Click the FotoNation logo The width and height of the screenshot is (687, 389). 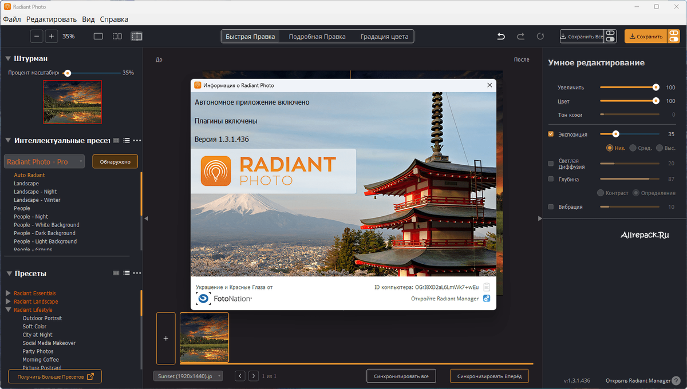pos(224,299)
